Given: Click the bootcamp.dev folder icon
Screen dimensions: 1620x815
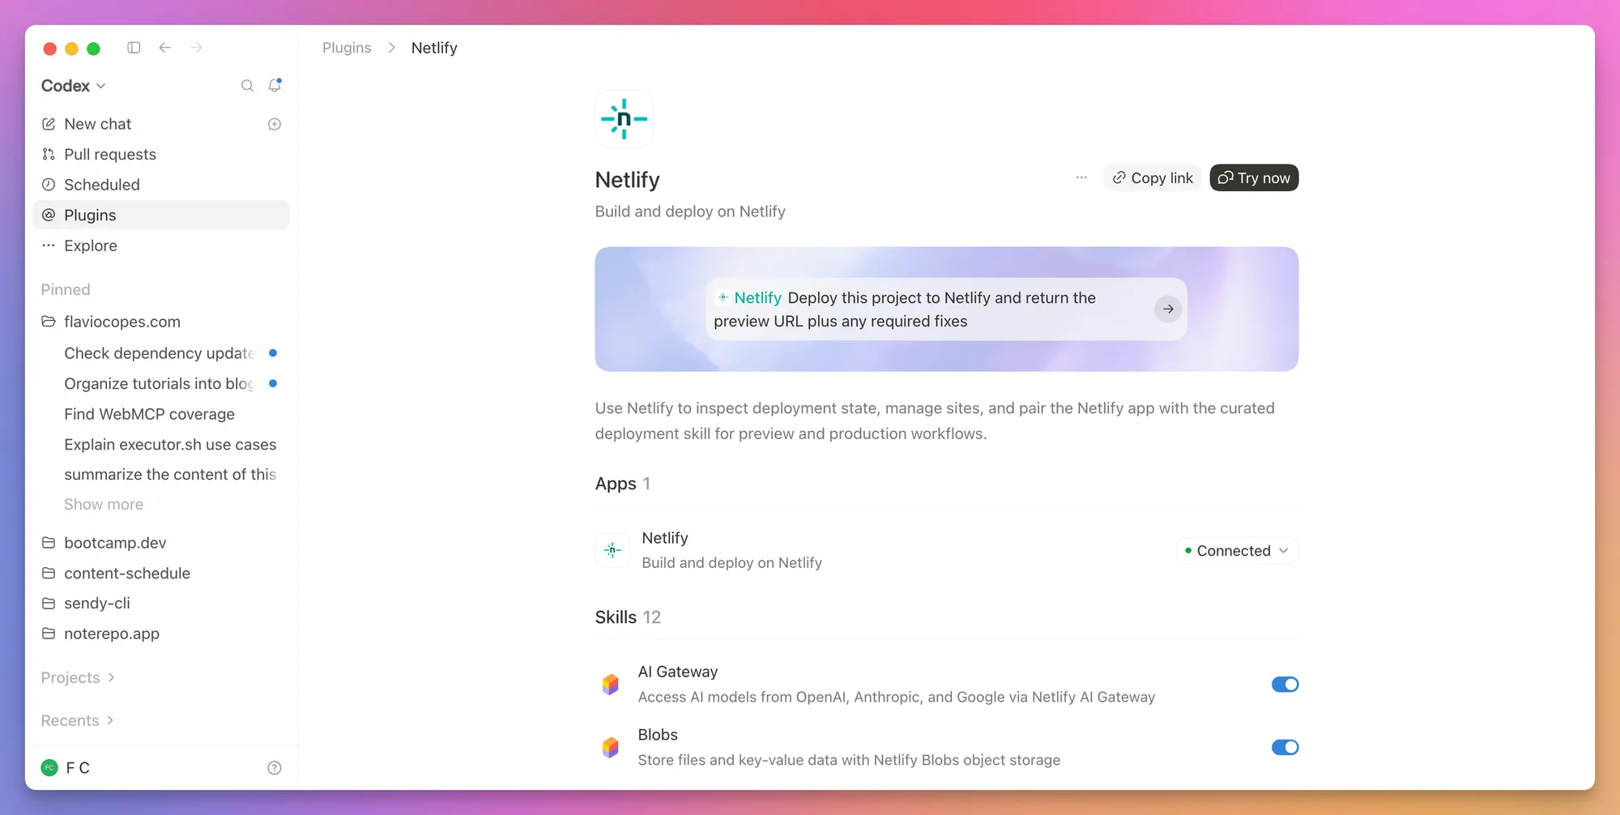Looking at the screenshot, I should pyautogui.click(x=49, y=543).
